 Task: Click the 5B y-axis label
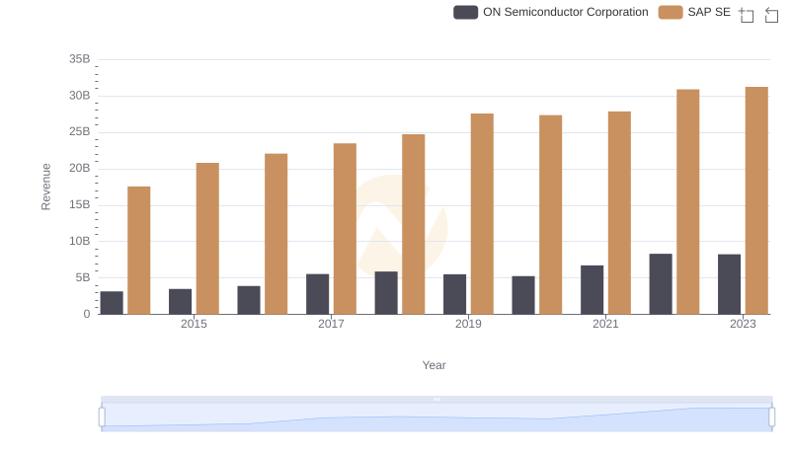coord(83,277)
